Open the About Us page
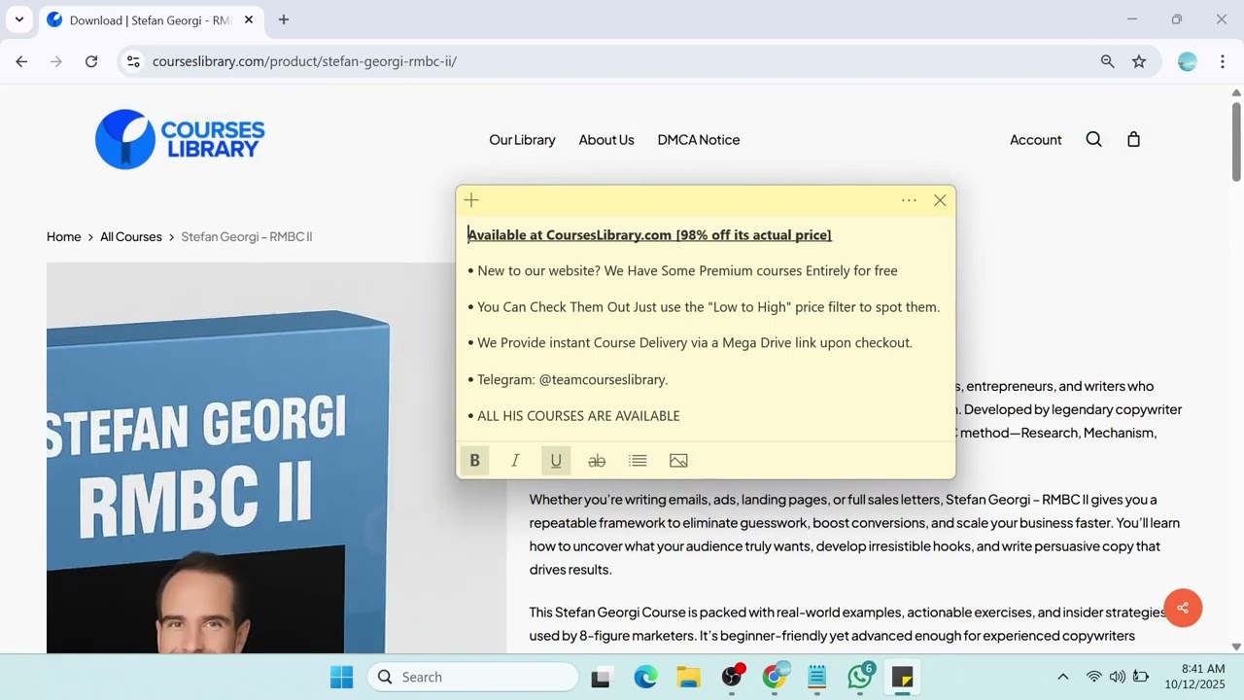This screenshot has width=1244, height=700. (606, 140)
